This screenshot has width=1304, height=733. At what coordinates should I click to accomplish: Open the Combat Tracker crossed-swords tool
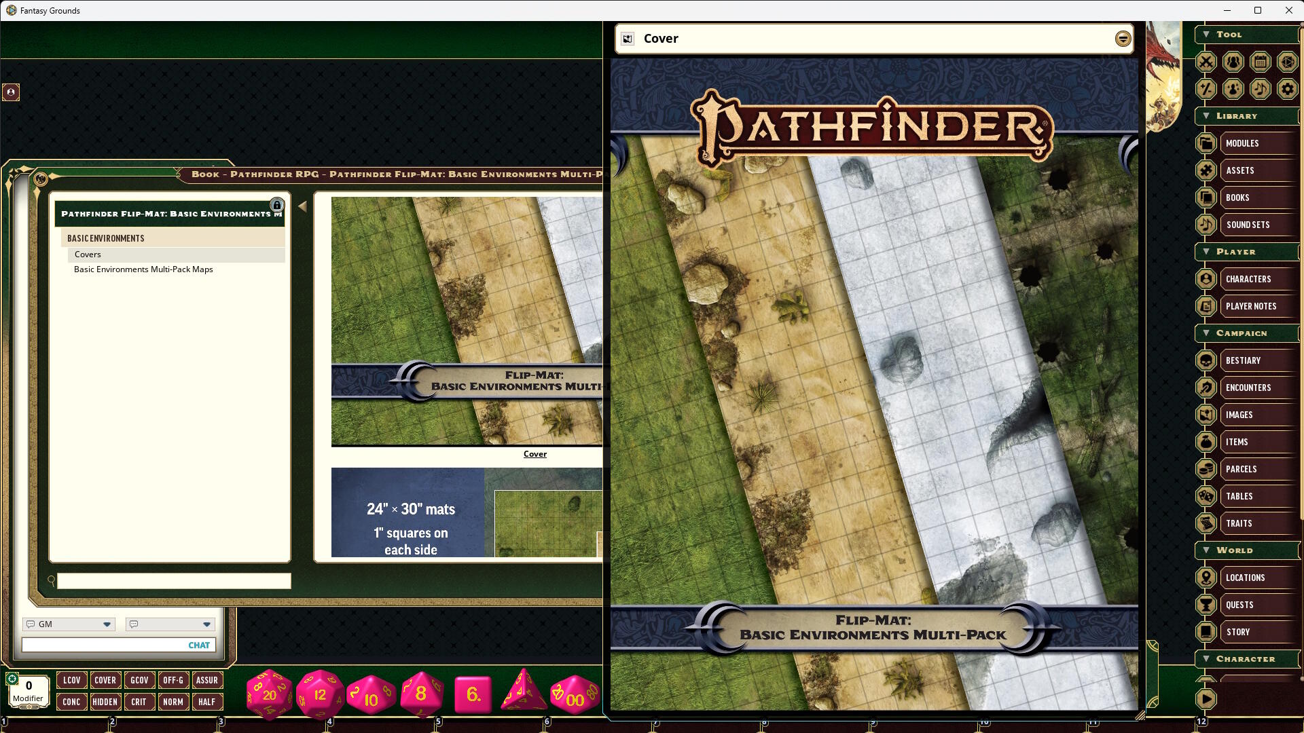[x=1206, y=62]
